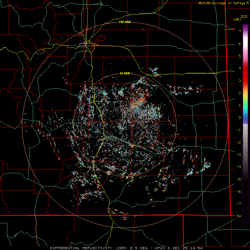Click the [dB] unit label above scale
The width and height of the screenshot is (250, 250).
(x=237, y=19)
